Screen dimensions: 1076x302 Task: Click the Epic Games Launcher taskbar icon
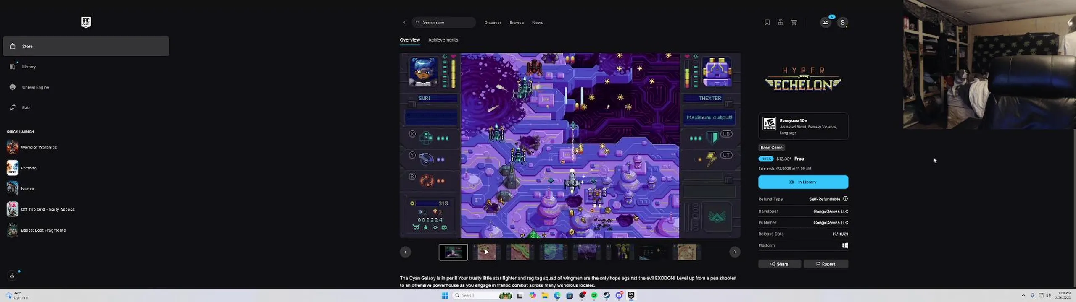(631, 296)
